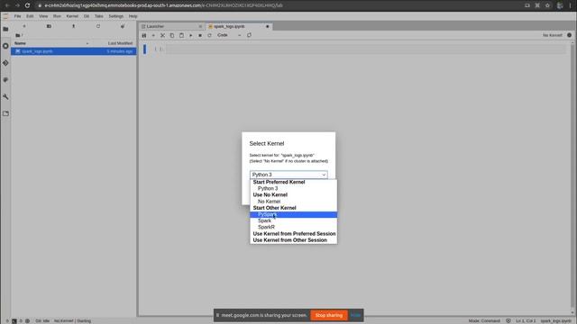577x324 pixels.
Task: Click No Kernel | Starting status entry
Action: click(72, 321)
